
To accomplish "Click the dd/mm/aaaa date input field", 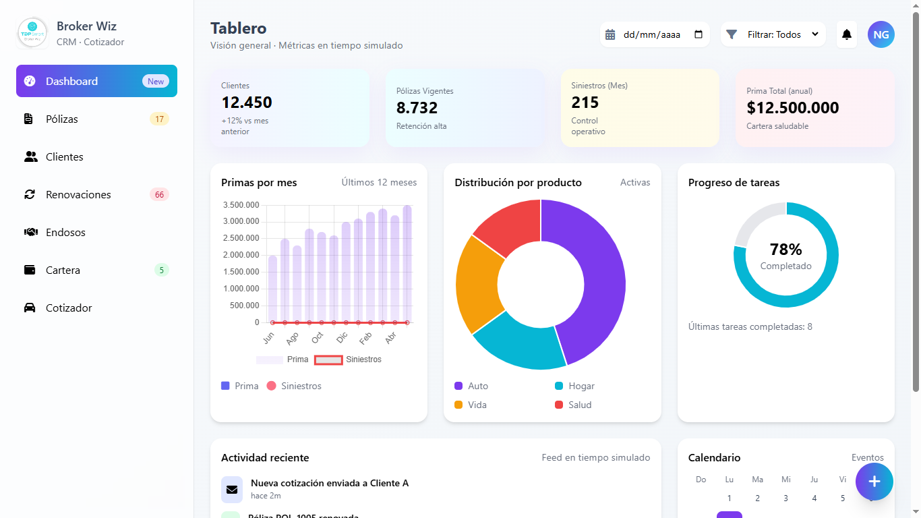I will (x=651, y=34).
